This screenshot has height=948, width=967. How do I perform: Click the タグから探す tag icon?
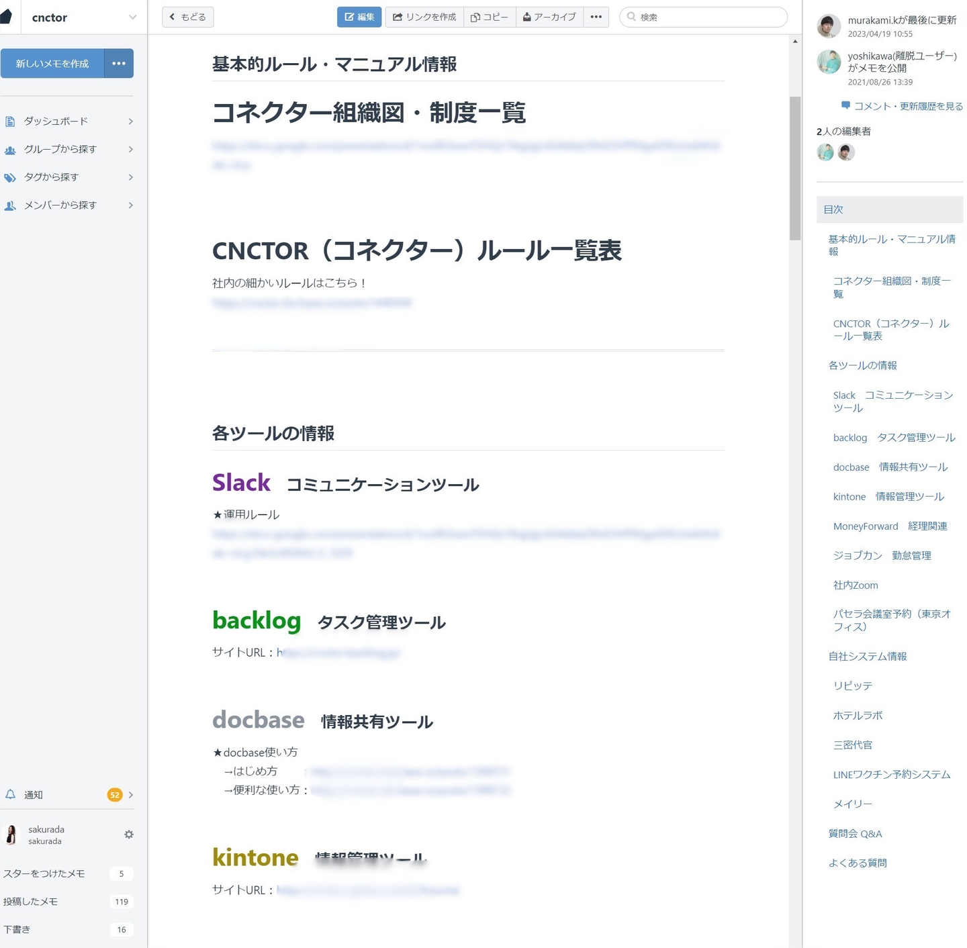[10, 177]
